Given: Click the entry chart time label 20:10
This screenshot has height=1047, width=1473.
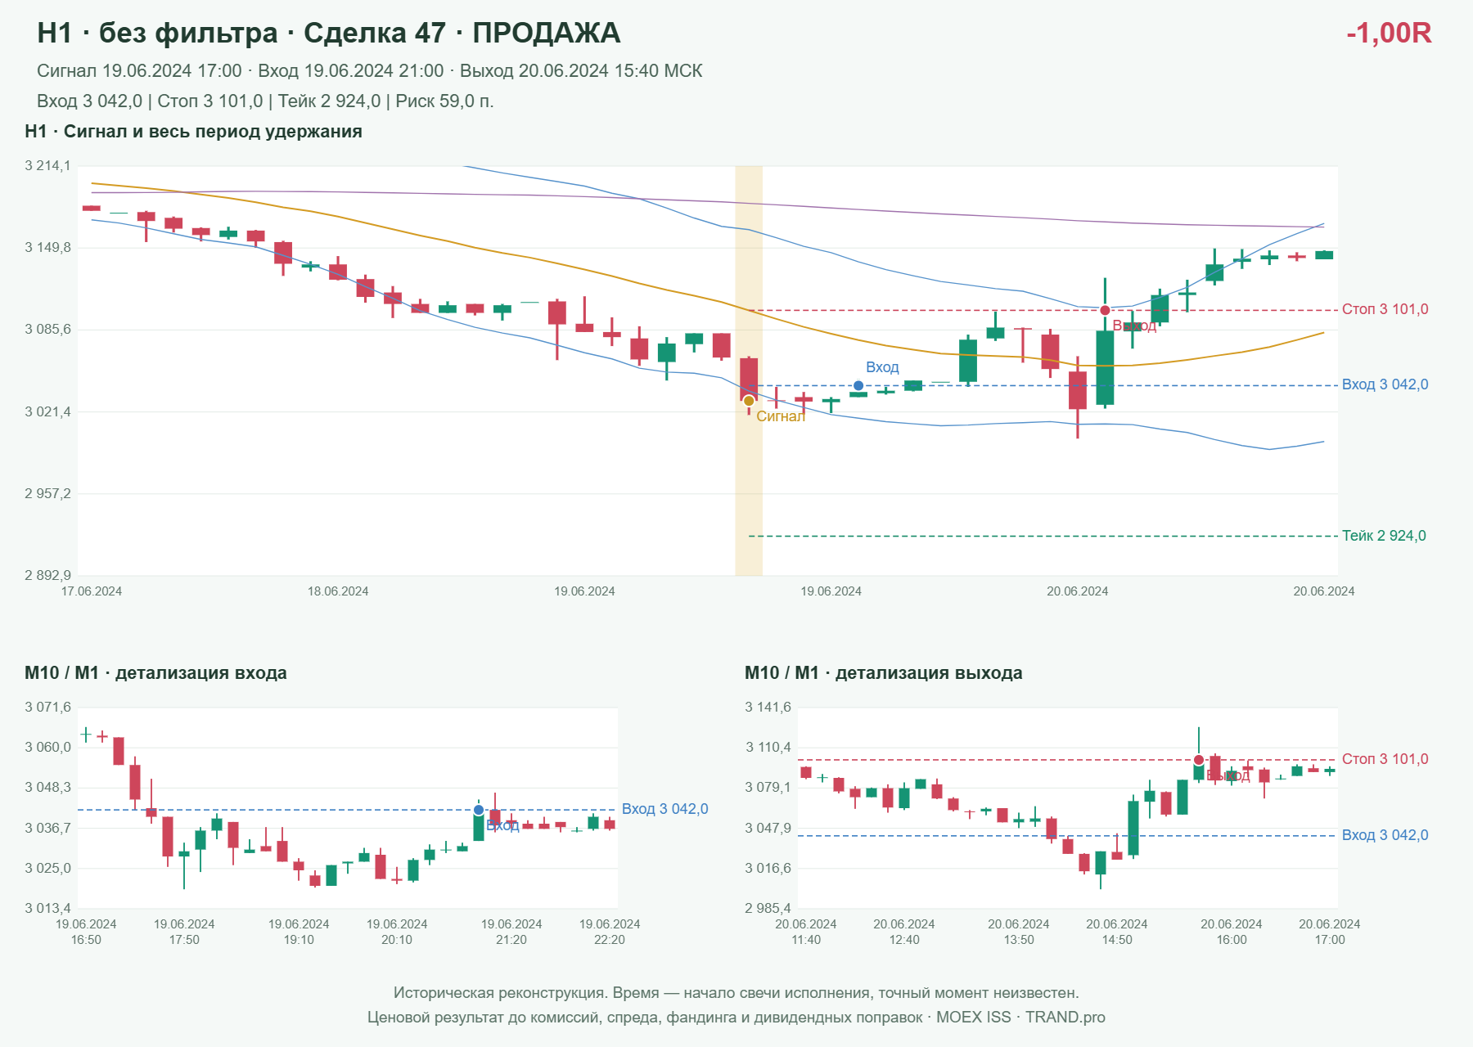Looking at the screenshot, I should click(397, 940).
